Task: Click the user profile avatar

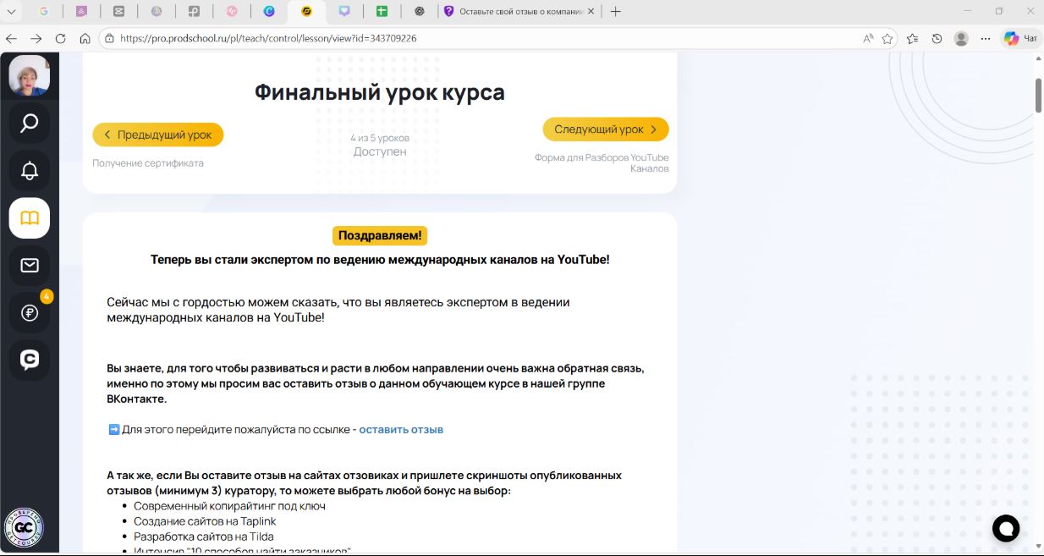Action: point(29,75)
